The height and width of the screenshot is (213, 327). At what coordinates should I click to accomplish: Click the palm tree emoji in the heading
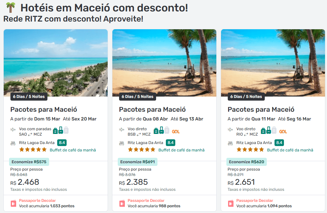point(10,8)
